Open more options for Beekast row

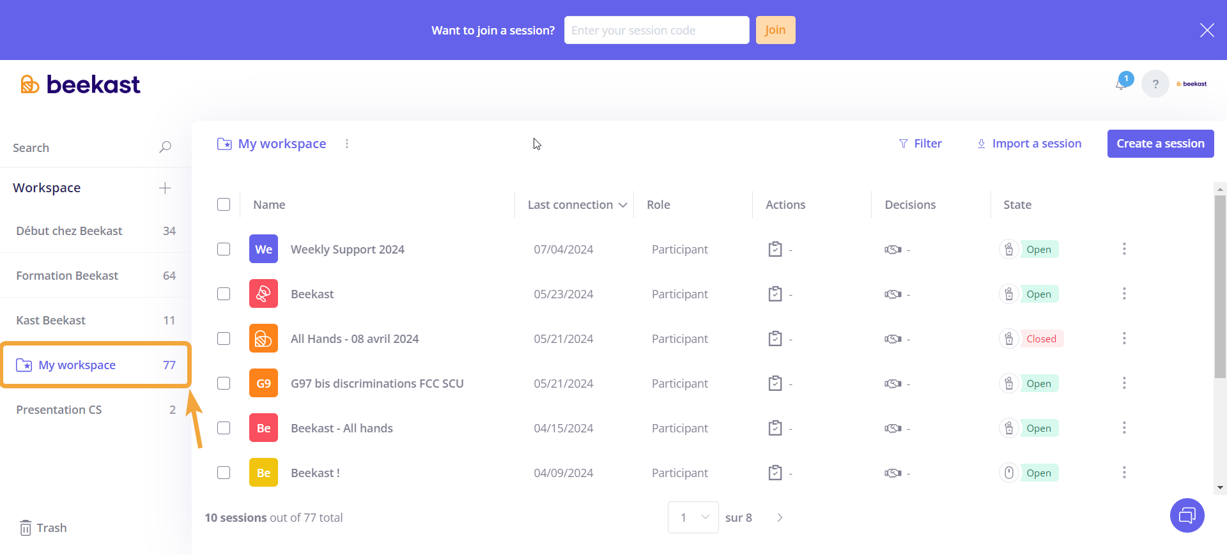click(1124, 294)
